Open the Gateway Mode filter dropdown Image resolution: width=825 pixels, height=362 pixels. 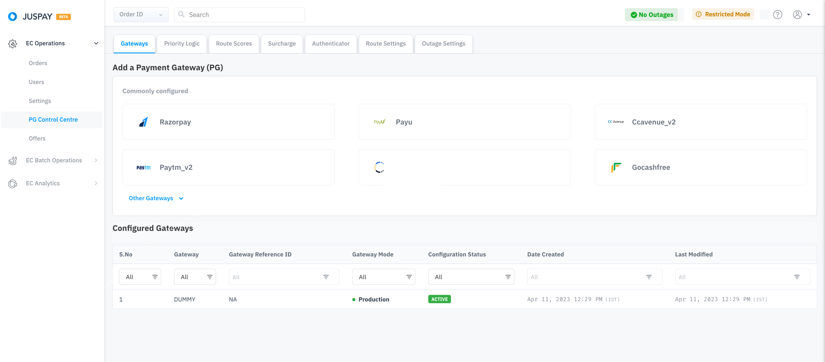click(x=383, y=277)
